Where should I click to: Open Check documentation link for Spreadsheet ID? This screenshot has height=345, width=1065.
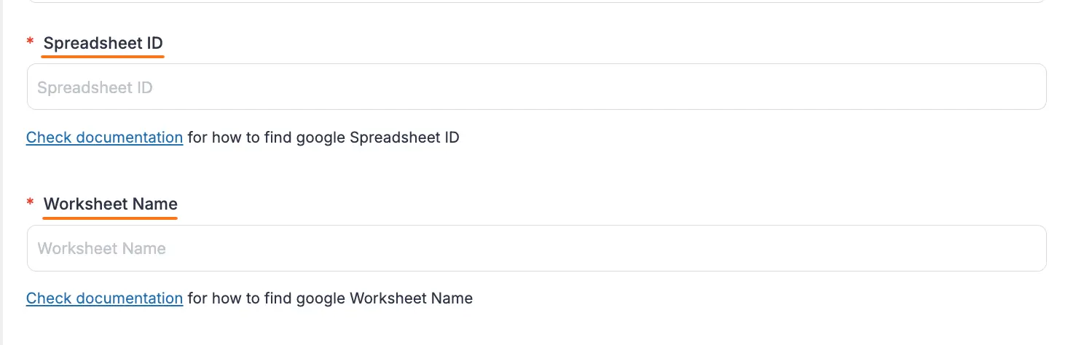104,137
